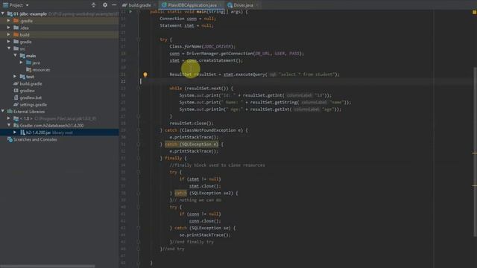Click the main source set folder icon
The height and width of the screenshot is (268, 477).
(x=22, y=56)
